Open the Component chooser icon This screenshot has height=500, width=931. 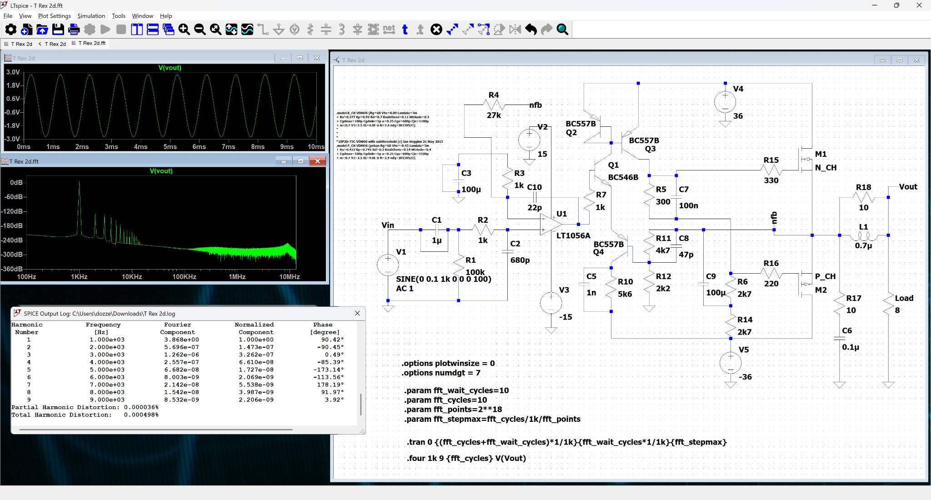[373, 30]
